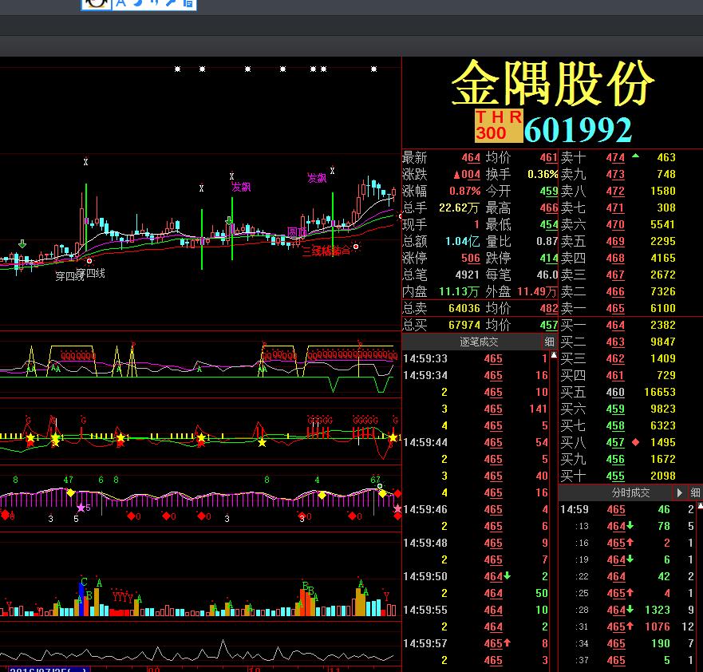Click the 最新 price value 464
The image size is (703, 672).
[471, 158]
